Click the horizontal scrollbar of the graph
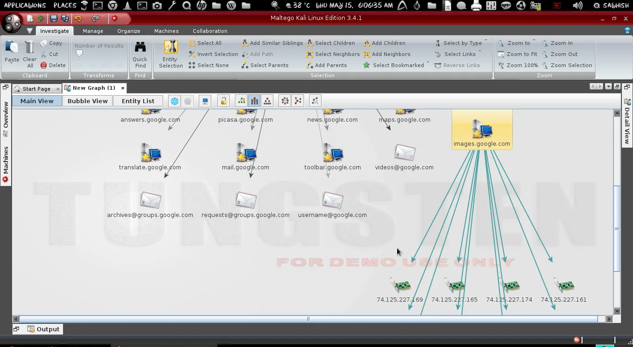Viewport: 633px width, 347px height. 308,319
